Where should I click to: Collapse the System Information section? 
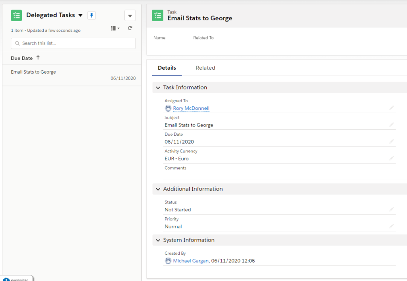(158, 240)
